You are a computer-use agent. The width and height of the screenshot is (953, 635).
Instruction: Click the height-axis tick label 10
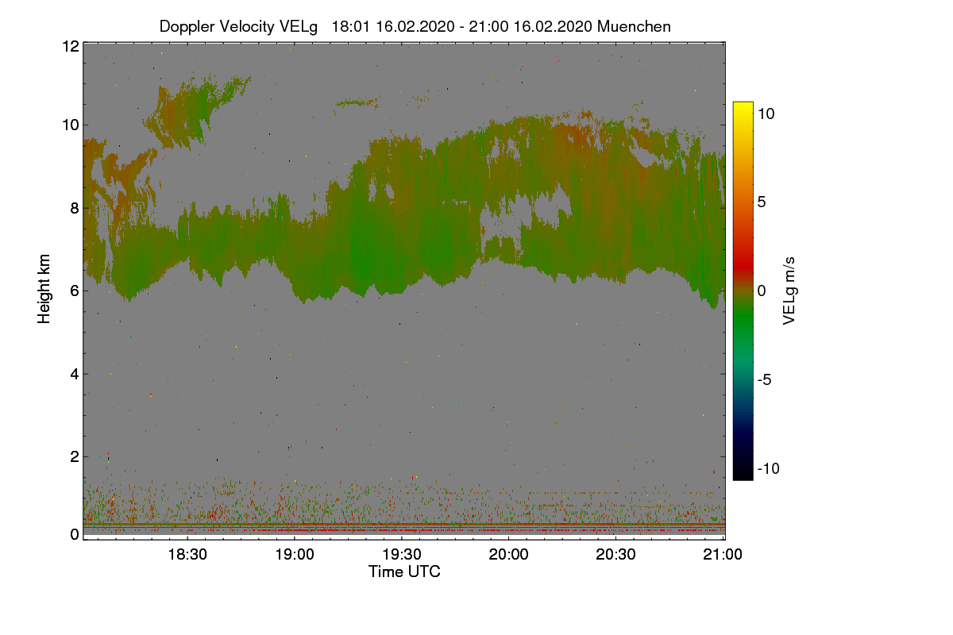coord(70,125)
